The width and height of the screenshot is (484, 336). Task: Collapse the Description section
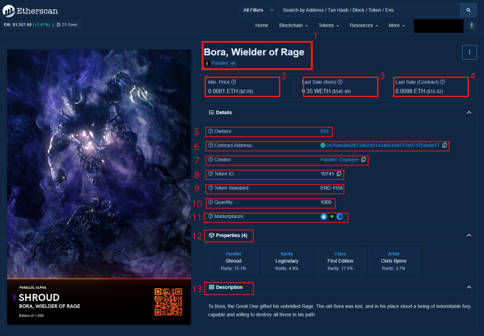[x=469, y=287]
